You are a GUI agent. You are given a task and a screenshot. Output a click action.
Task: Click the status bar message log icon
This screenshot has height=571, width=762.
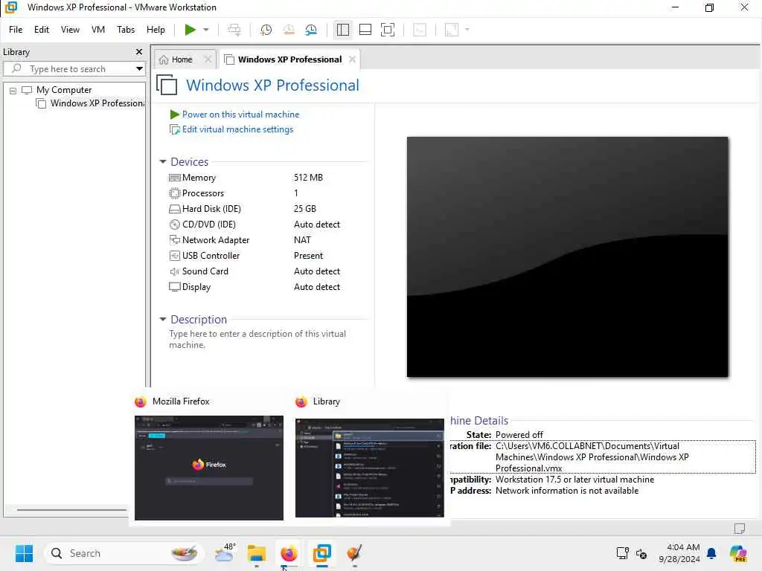[x=740, y=529]
